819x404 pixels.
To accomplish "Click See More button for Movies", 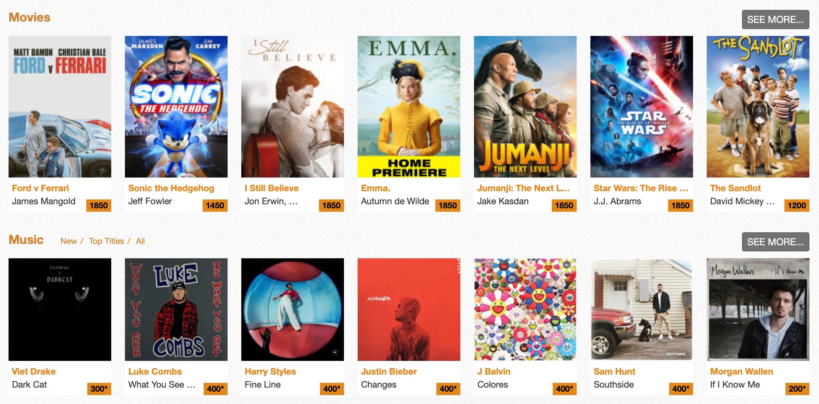I will [x=776, y=19].
